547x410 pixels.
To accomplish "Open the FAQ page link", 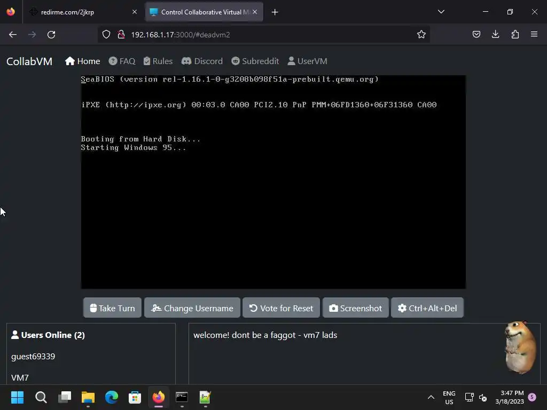I will [122, 61].
